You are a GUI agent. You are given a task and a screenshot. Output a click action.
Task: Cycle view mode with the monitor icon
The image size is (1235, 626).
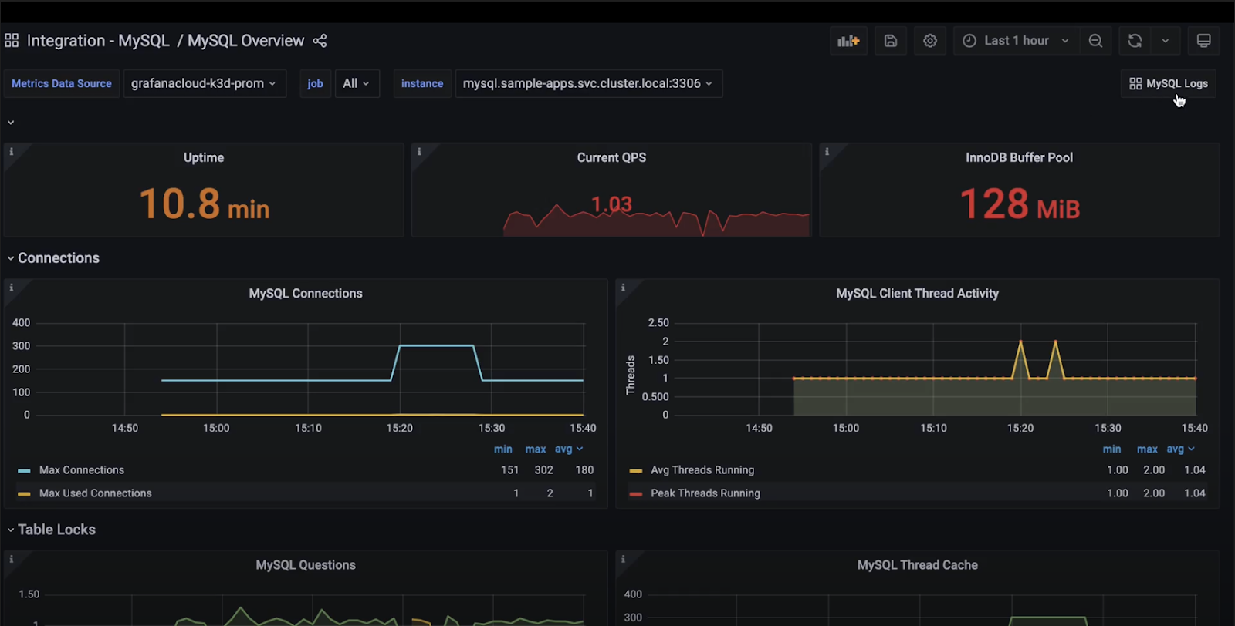point(1204,41)
